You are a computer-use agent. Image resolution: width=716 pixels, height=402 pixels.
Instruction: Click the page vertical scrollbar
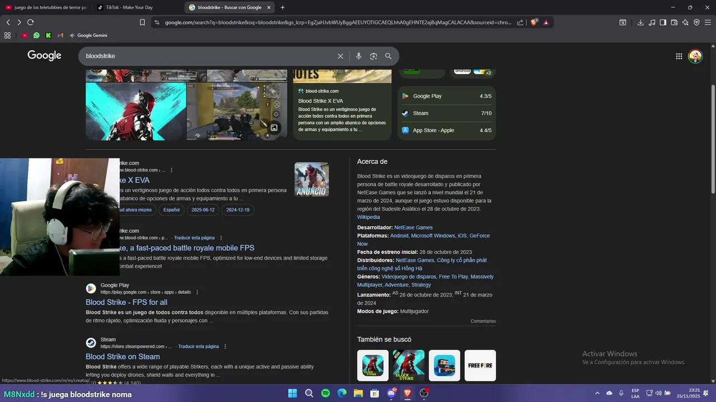tap(713, 140)
